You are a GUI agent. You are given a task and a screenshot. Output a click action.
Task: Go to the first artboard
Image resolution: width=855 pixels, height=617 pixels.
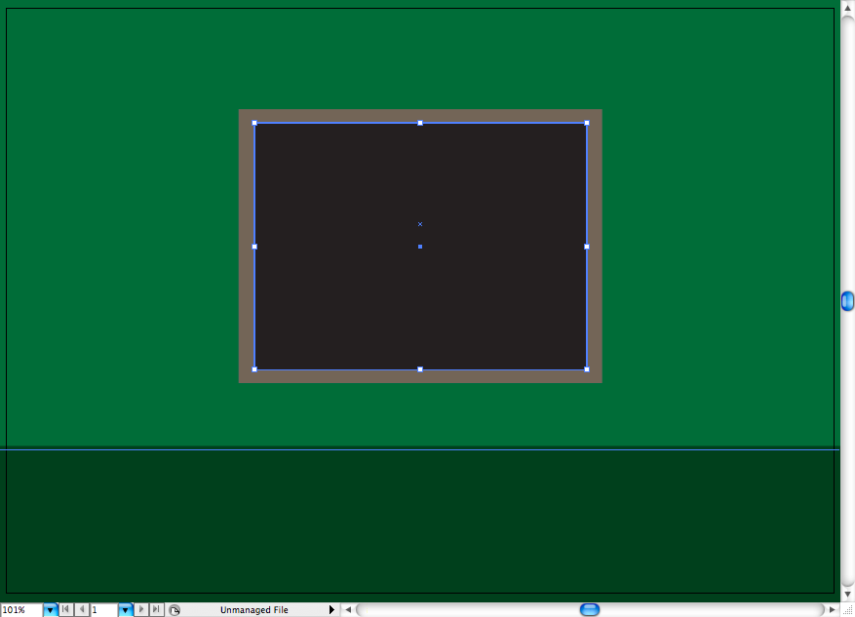(65, 609)
